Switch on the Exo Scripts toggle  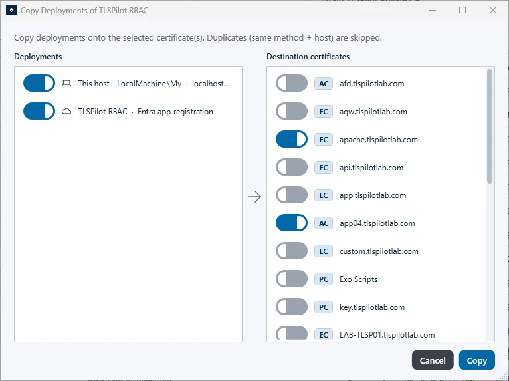point(292,279)
